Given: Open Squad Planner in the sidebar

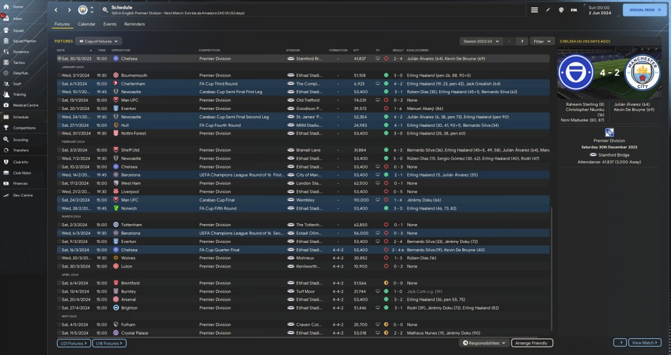Looking at the screenshot, I should [24, 41].
